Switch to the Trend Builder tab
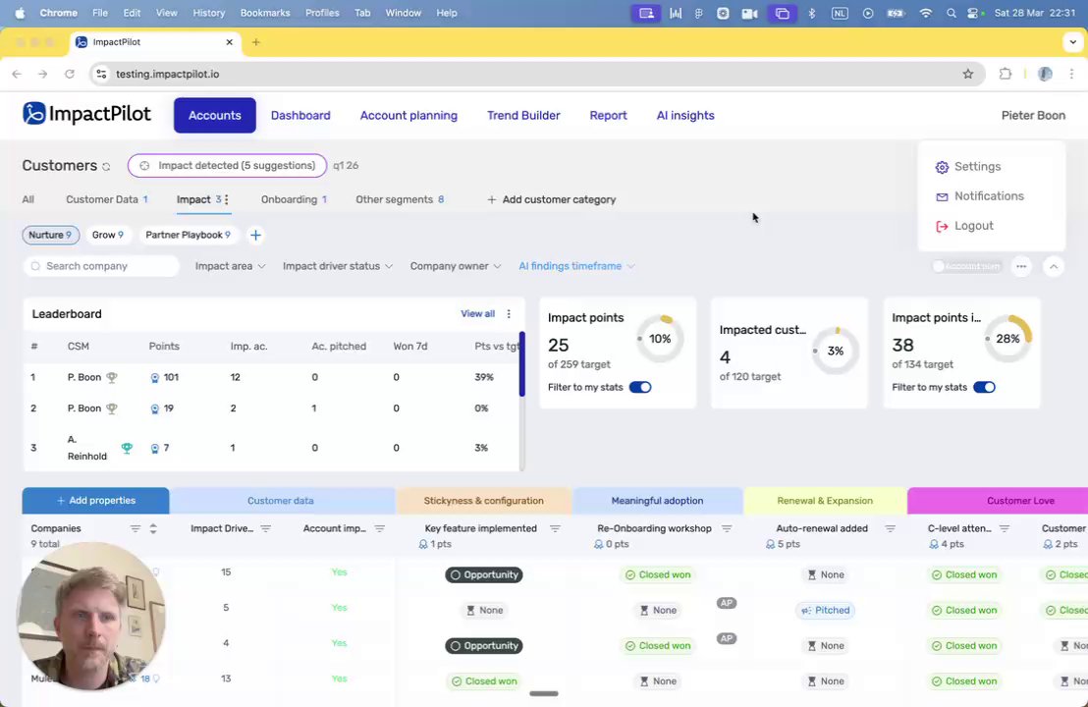 pos(523,115)
